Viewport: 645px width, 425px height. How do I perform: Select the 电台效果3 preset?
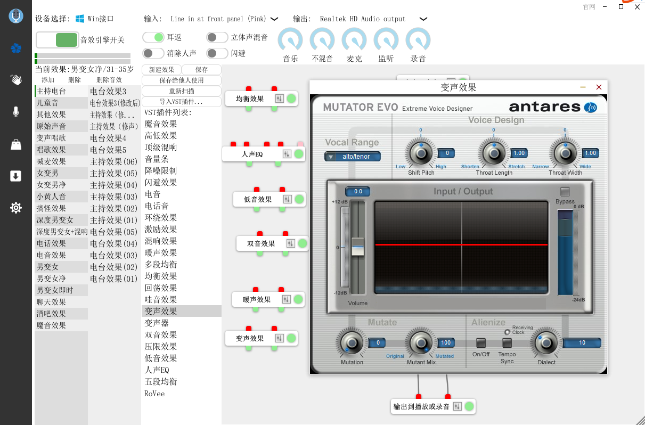(x=115, y=91)
